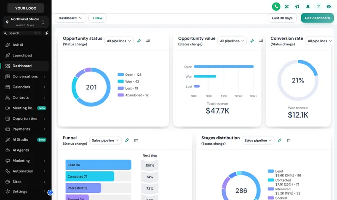Viewport: 337px width, 200px height.
Task: Click the Contacted 71 funnel bar
Action: (x=90, y=176)
